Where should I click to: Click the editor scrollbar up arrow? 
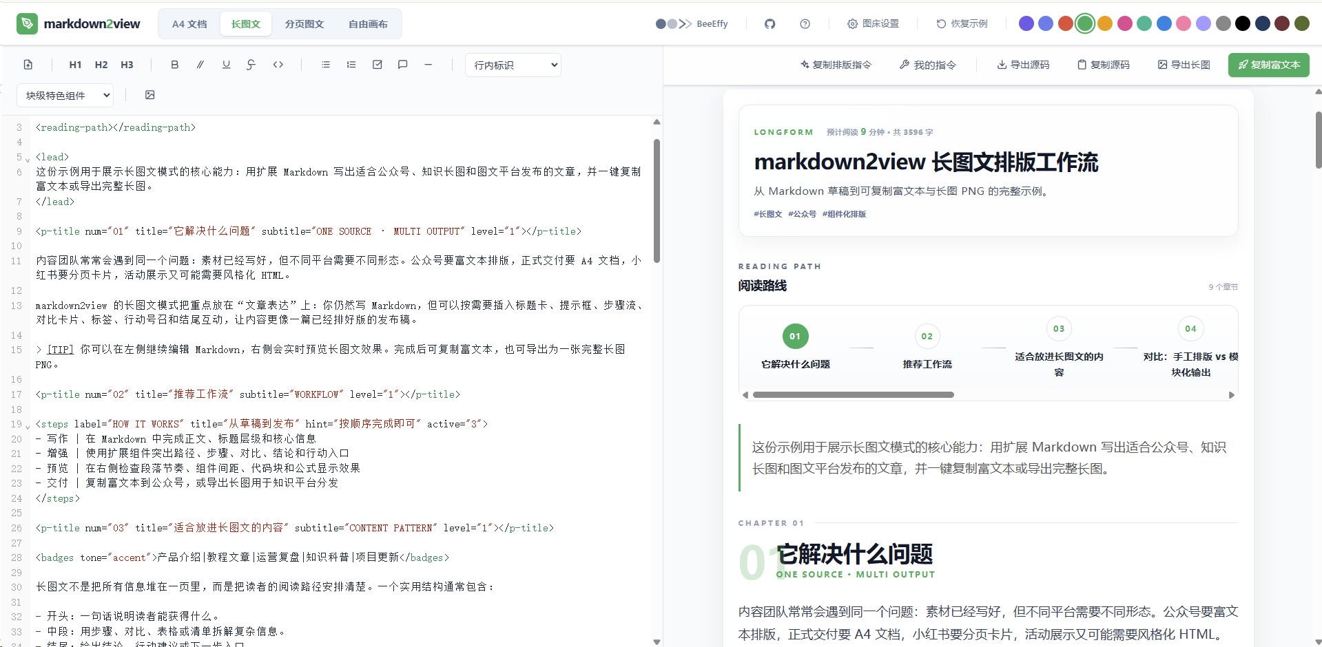(x=657, y=122)
